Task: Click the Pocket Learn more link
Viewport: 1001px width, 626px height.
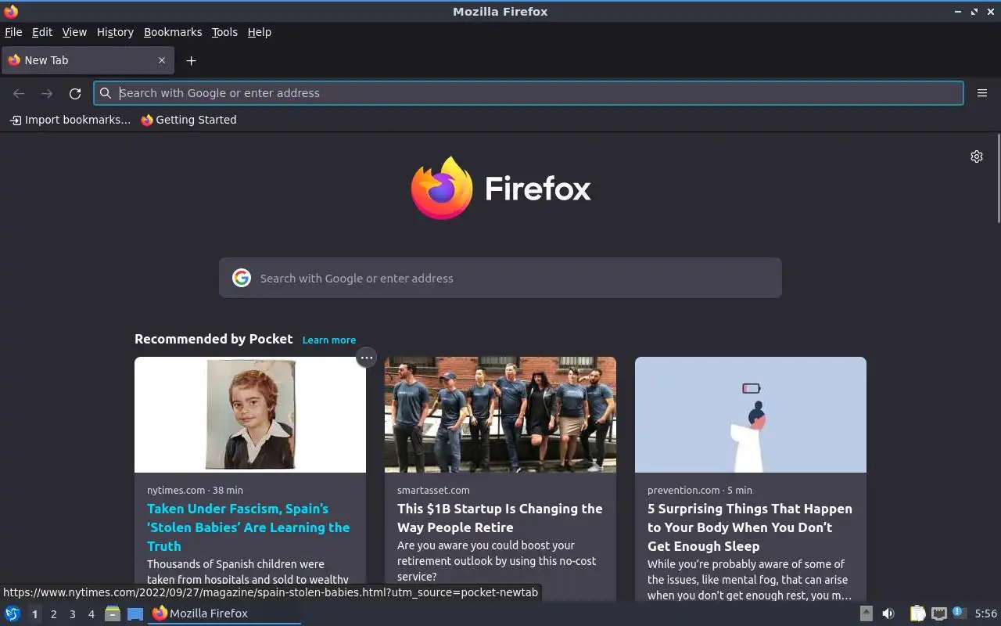Action: [x=329, y=340]
